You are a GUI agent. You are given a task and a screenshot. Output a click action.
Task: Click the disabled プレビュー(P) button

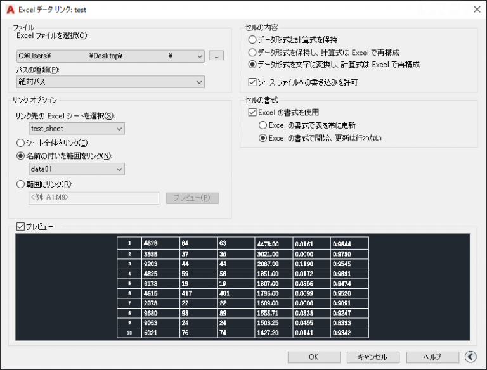coord(192,198)
